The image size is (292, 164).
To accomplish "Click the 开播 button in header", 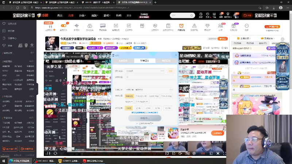I will (x=247, y=15).
